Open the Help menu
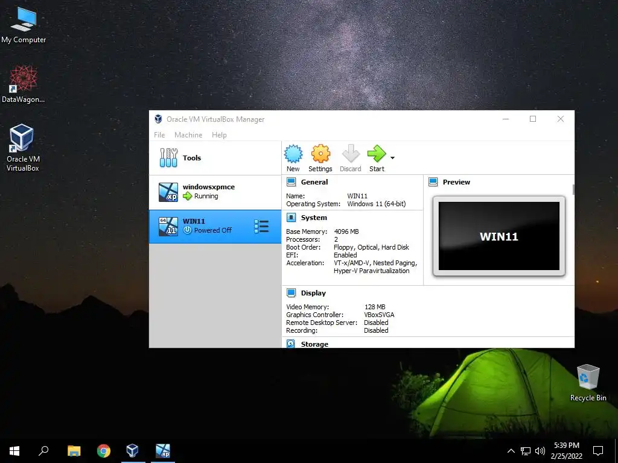 pyautogui.click(x=219, y=134)
